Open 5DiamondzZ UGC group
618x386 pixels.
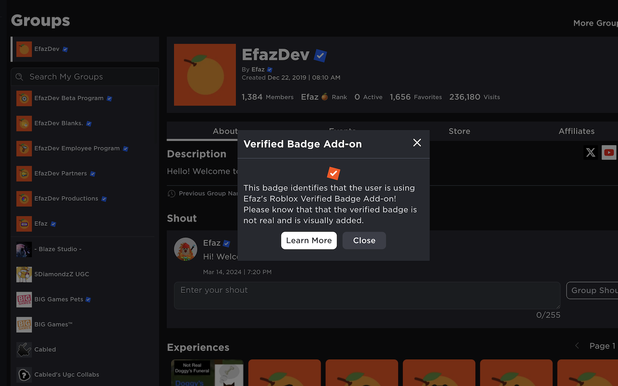pyautogui.click(x=85, y=274)
